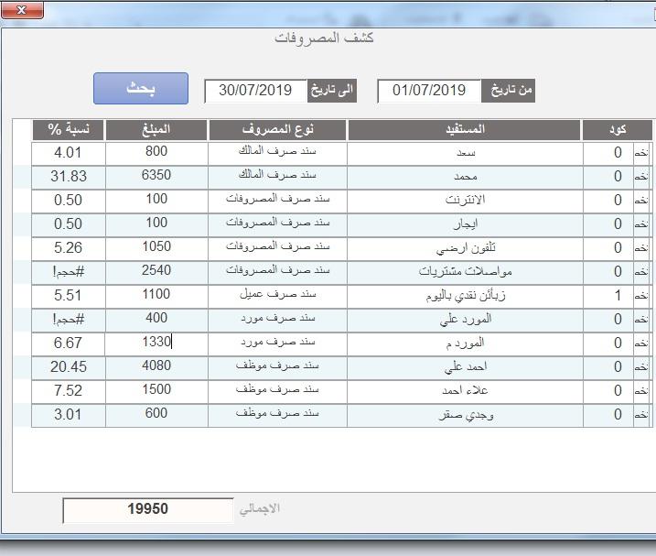Image resolution: width=656 pixels, height=556 pixels.
Task: Select the وجدي صقر beneficiary cell
Action: click(x=465, y=414)
